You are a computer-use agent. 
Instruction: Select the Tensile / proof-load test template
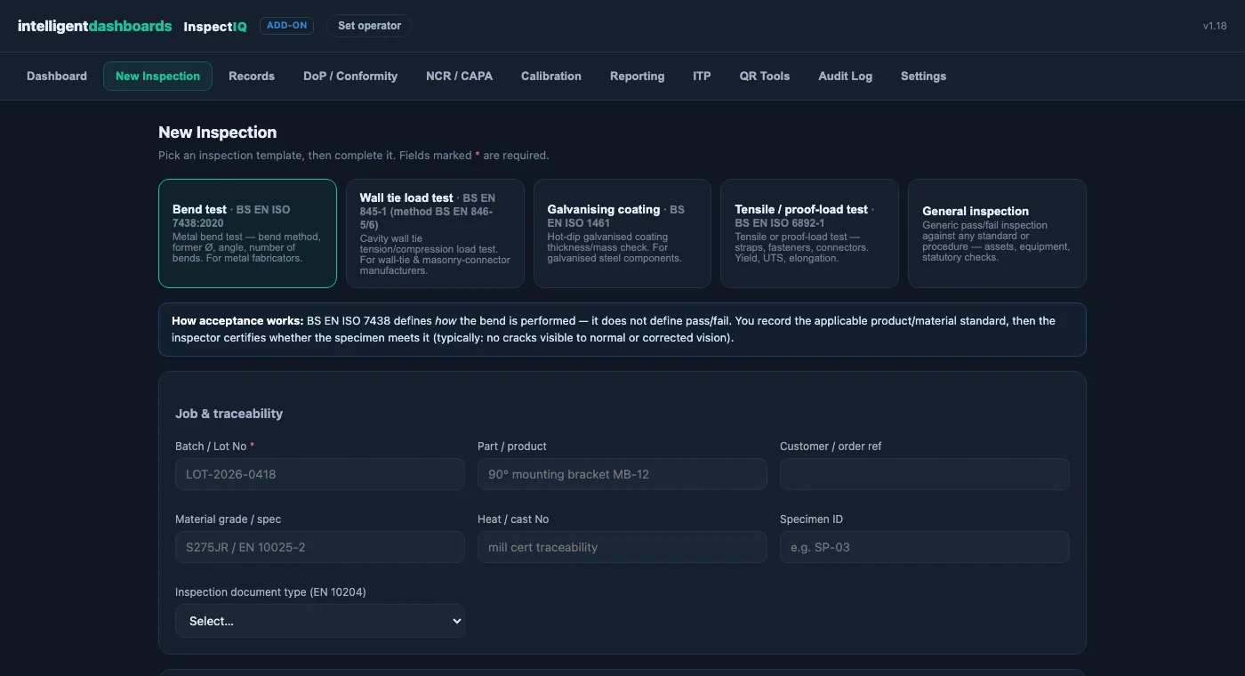(809, 234)
